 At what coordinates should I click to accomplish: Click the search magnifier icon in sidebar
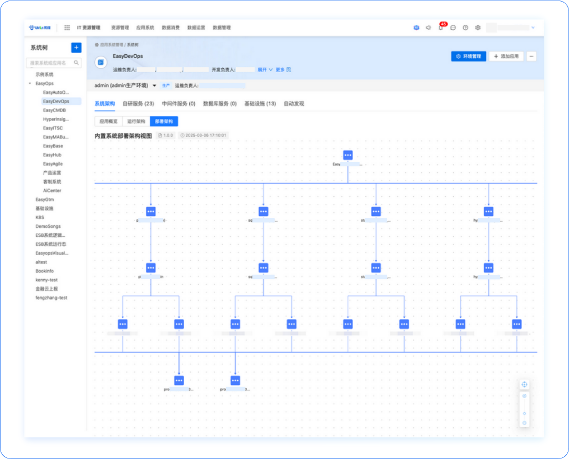pyautogui.click(x=76, y=63)
